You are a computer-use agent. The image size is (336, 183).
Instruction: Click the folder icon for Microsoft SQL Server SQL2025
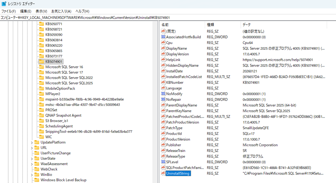click(41, 83)
